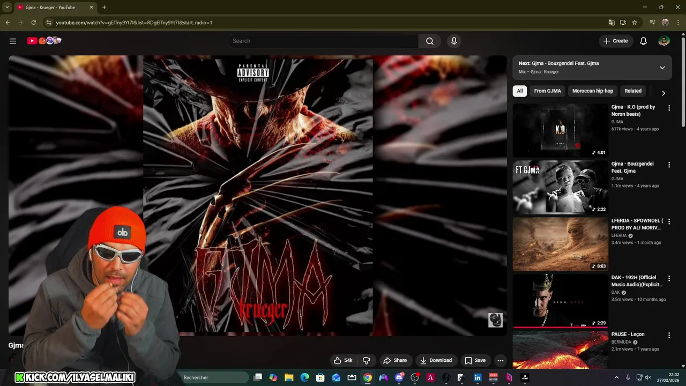Open options for PAUSE - Leçon video
Image resolution: width=686 pixels, height=386 pixels.
pyautogui.click(x=669, y=335)
